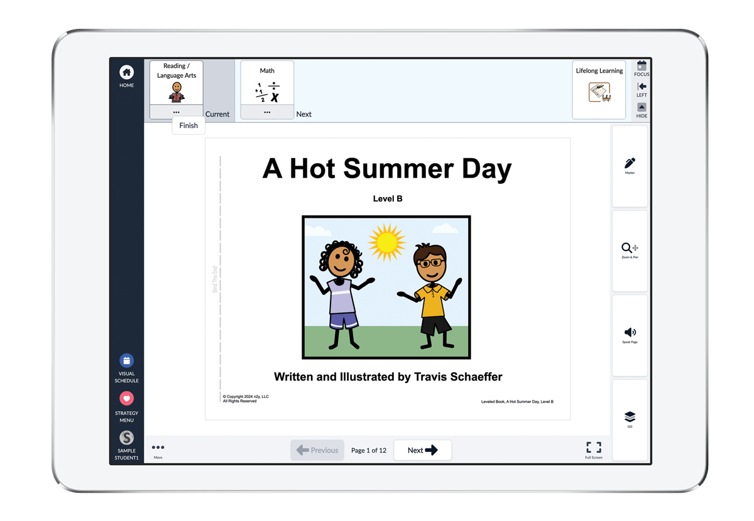This screenshot has height=521, width=754.
Task: Go to the Next page
Action: 422,450
